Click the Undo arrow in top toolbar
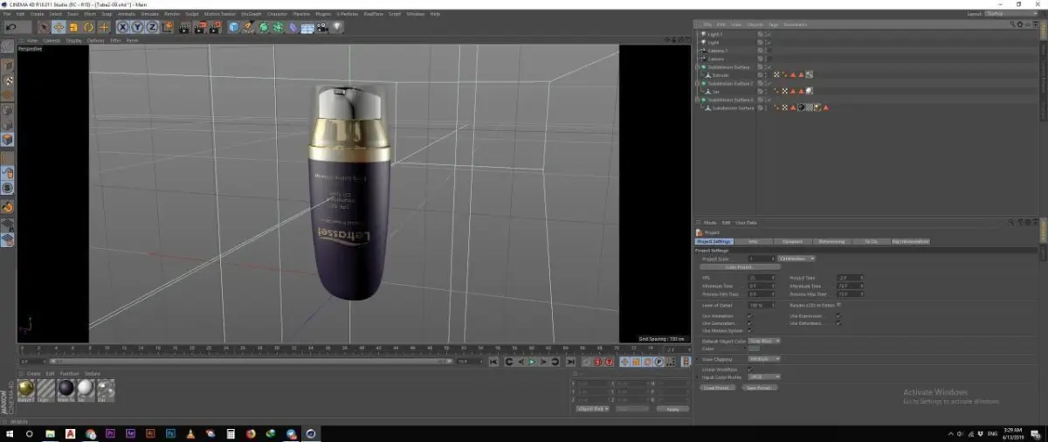1048x442 pixels. 12,27
